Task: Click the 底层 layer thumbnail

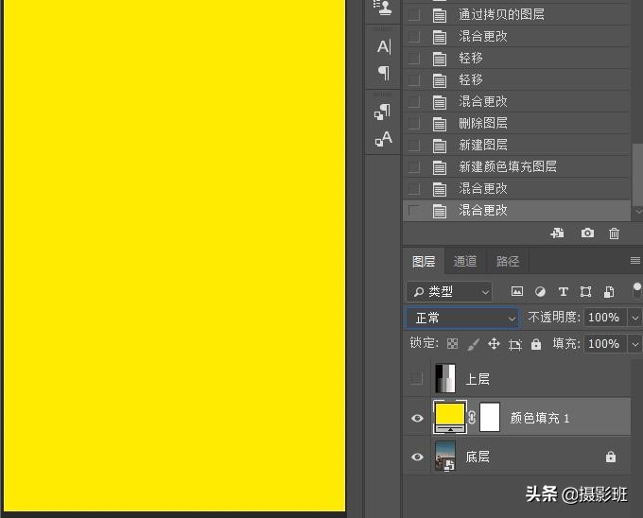Action: 445,456
